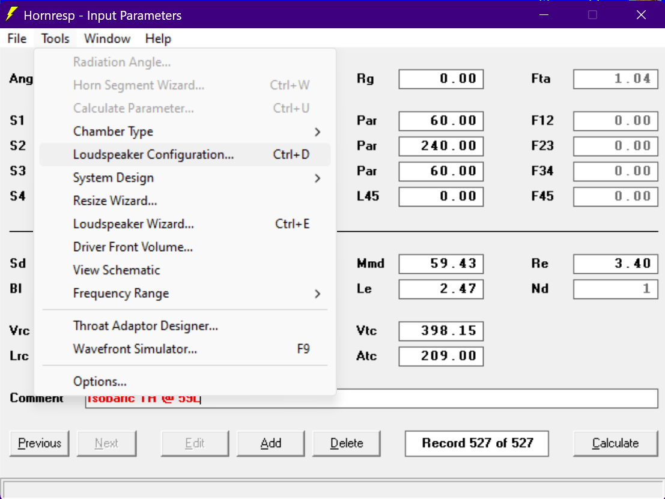Expand the Frequency Range submenu
Viewport: 665px width, 499px height.
tap(185, 294)
